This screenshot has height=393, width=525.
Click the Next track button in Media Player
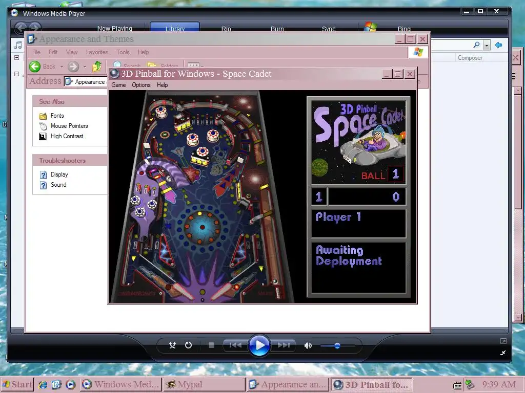(283, 345)
